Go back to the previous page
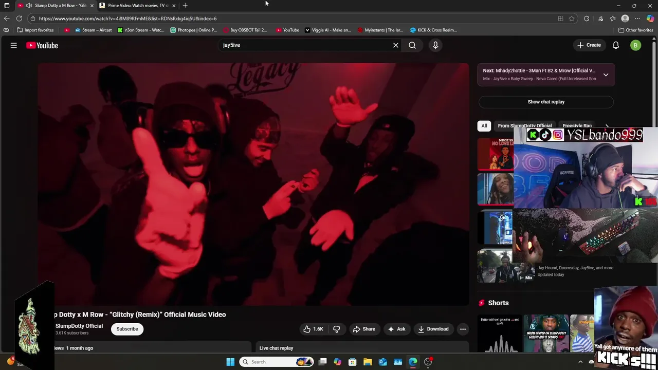The height and width of the screenshot is (370, 658). [7, 18]
